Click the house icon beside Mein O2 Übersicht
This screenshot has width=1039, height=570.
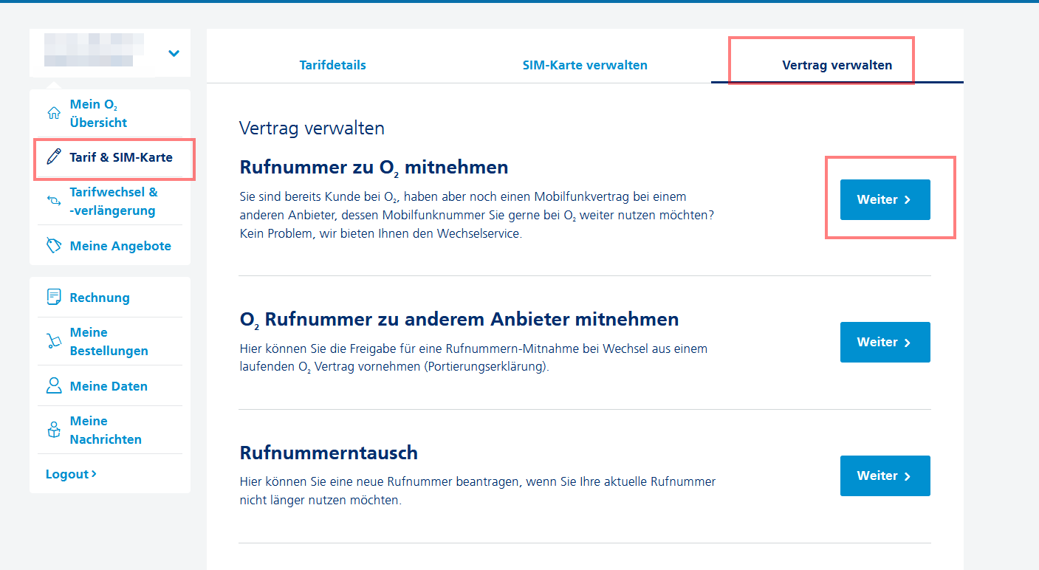53,114
